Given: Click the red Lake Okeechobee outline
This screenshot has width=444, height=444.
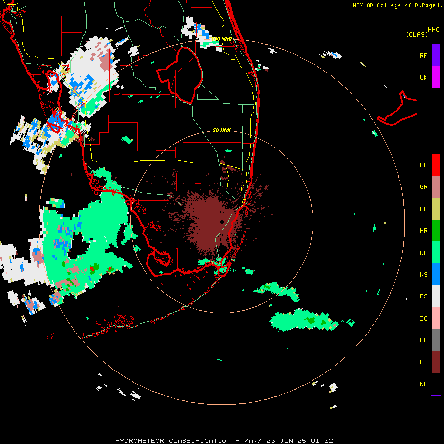Looking at the screenshot, I should click(180, 75).
